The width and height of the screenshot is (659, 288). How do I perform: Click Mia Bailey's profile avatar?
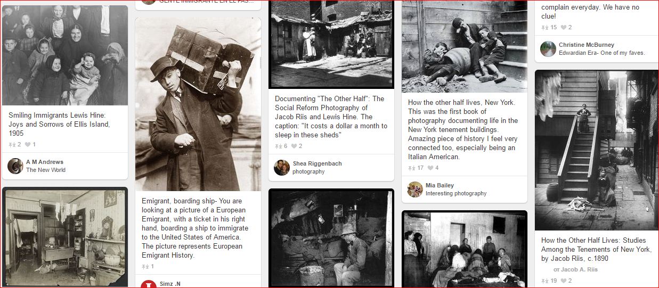point(415,190)
